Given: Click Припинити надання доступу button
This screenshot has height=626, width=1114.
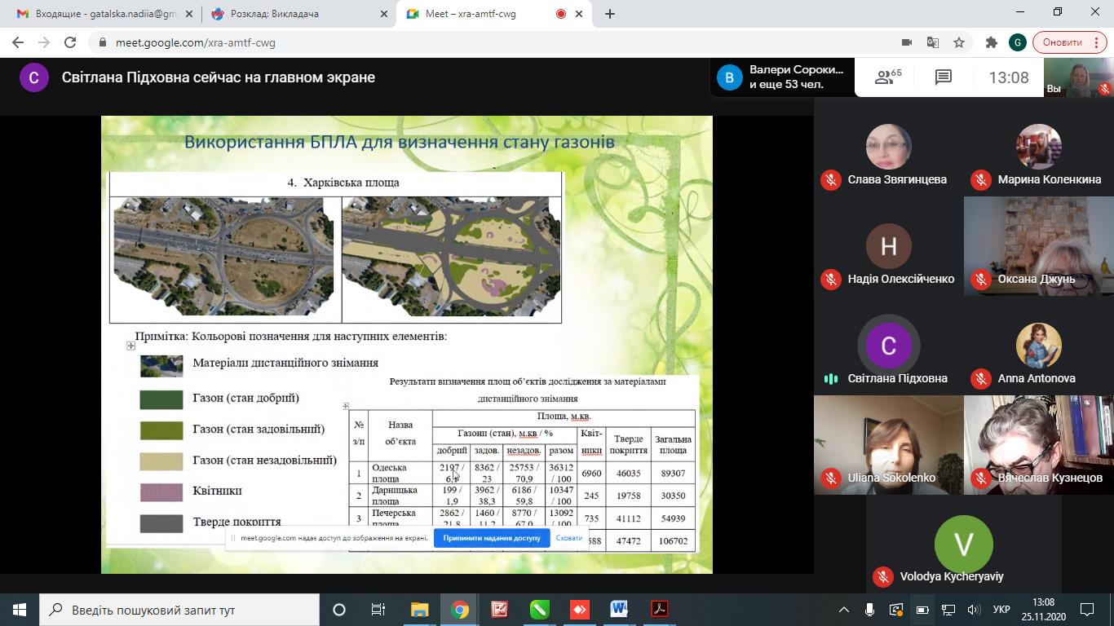Looking at the screenshot, I should pos(492,538).
